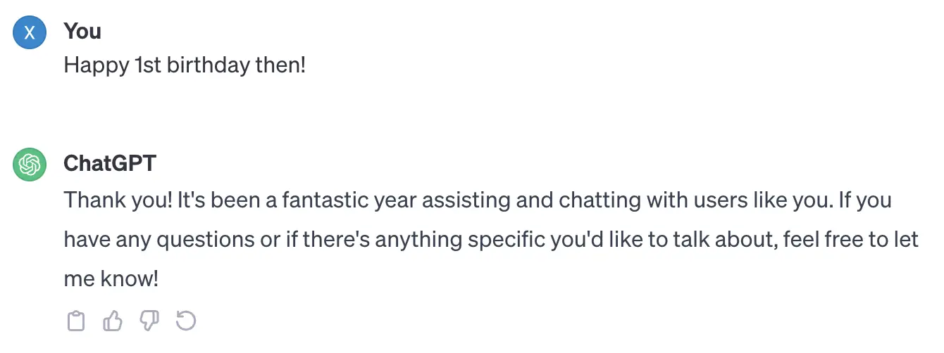Rate the response with thumbs down
This screenshot has width=944, height=353.
pyautogui.click(x=149, y=321)
